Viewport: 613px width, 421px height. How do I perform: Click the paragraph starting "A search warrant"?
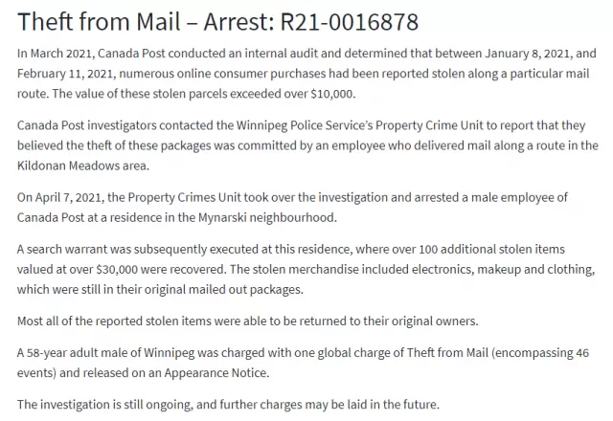coord(306,269)
